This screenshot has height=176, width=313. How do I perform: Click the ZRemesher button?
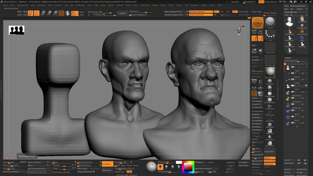point(107,170)
